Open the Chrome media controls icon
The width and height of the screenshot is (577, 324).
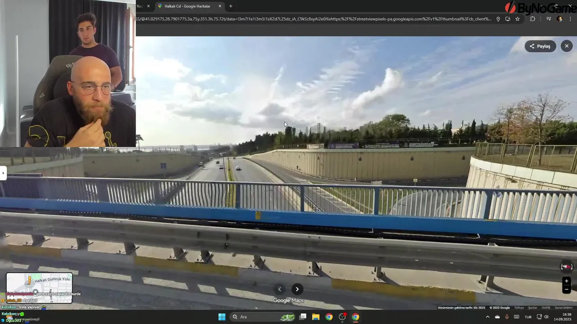(549, 19)
